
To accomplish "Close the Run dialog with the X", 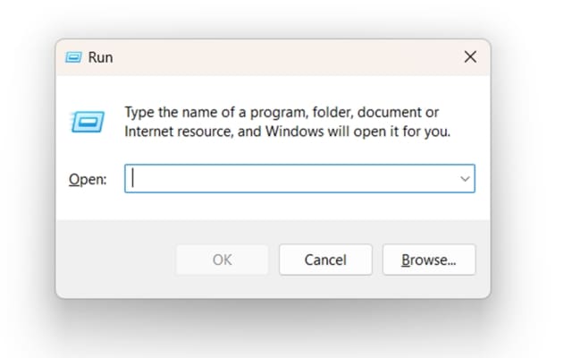I will coord(470,56).
